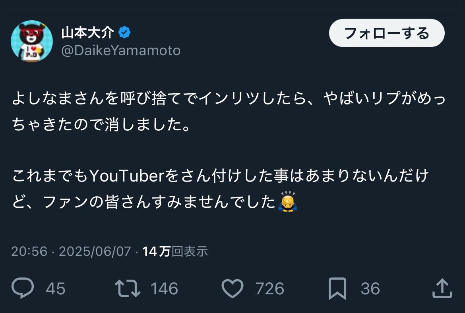View the 45 replies count
The image size is (465, 313).
56,288
